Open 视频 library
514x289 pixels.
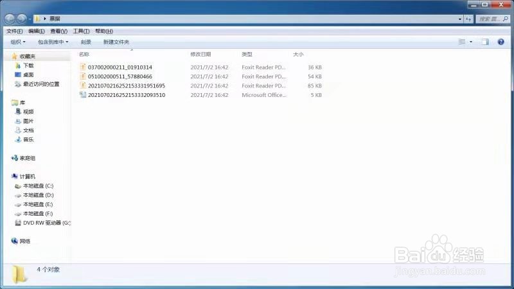click(28, 112)
